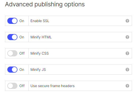Switch off the Minify JS toggle
Viewport: 137px width, 98px height.
[x=12, y=70]
